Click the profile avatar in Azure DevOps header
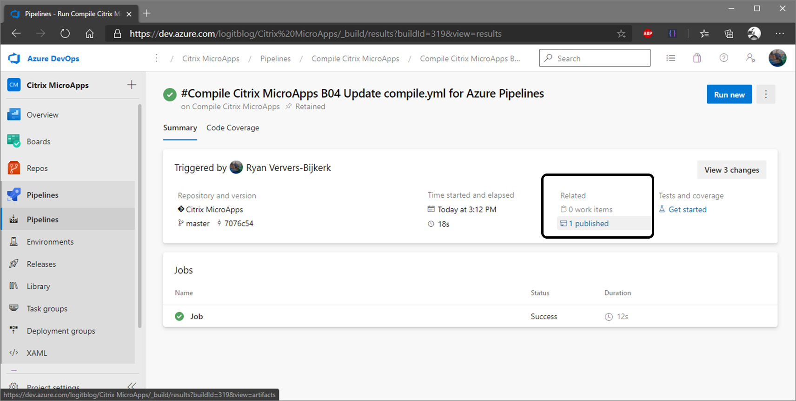796x401 pixels. (777, 58)
